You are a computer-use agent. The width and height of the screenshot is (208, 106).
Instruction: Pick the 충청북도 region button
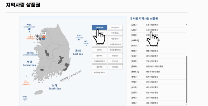point(100,55)
